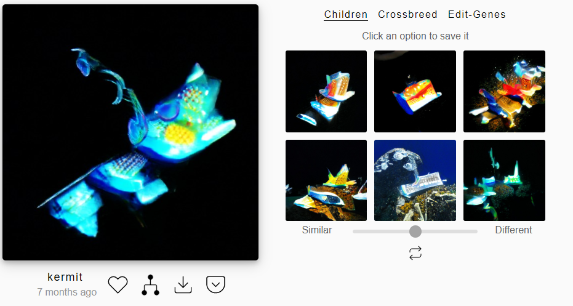Open the lineage tree icon

[150, 285]
